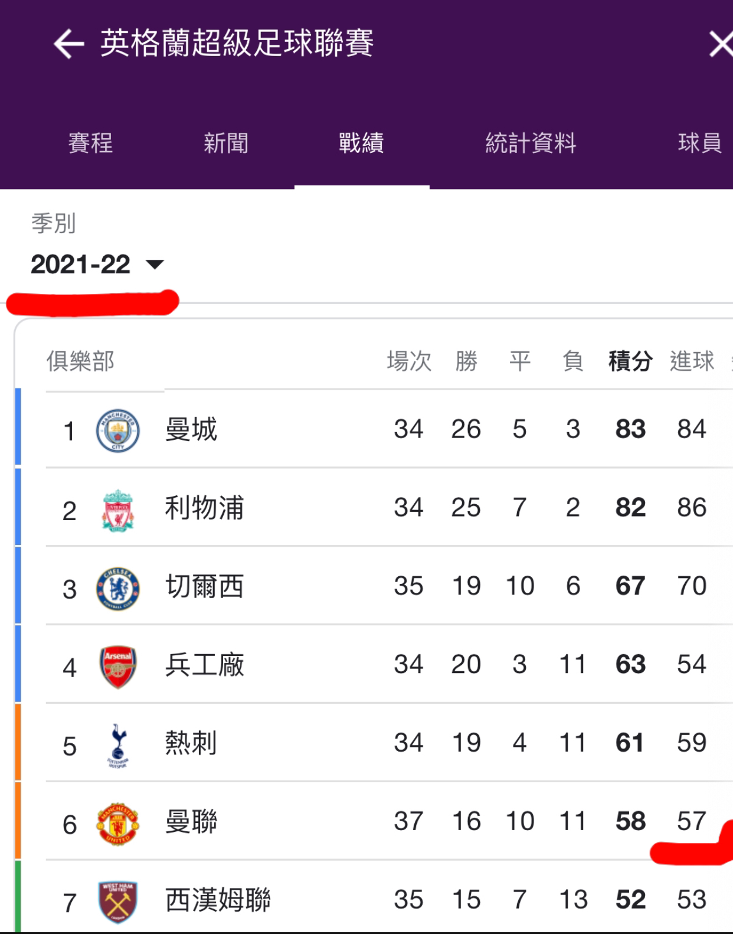Viewport: 733px width, 934px height.
Task: Open the 利物浦 team row
Action: tap(374, 508)
